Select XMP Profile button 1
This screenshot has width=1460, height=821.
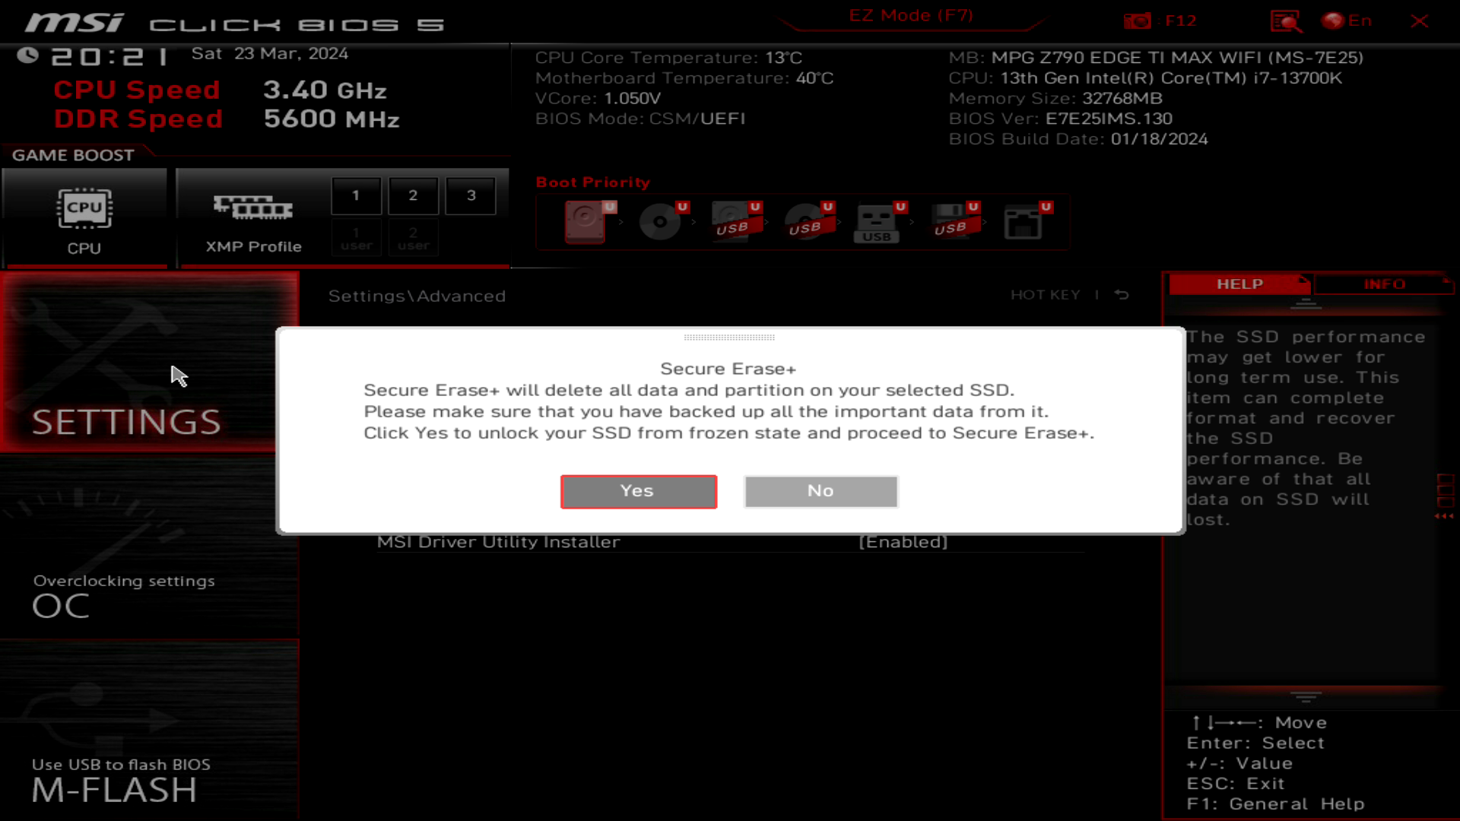click(357, 195)
